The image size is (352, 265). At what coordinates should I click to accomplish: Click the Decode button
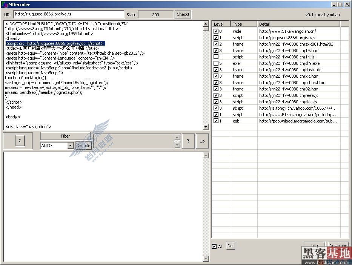point(83,146)
